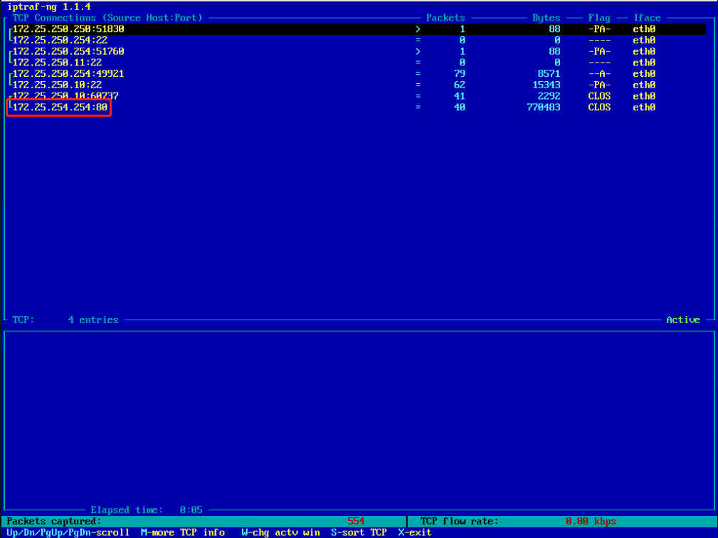Click the M-more TCP info hint
The image size is (718, 538).
(183, 532)
